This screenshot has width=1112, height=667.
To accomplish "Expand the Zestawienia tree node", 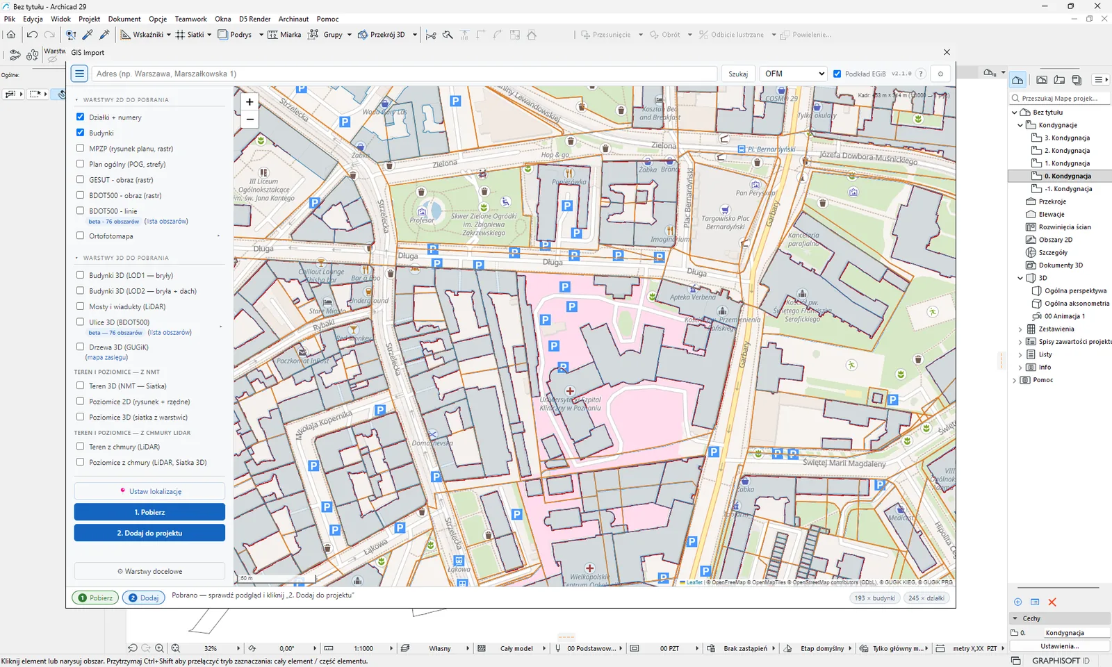I will click(1020, 329).
